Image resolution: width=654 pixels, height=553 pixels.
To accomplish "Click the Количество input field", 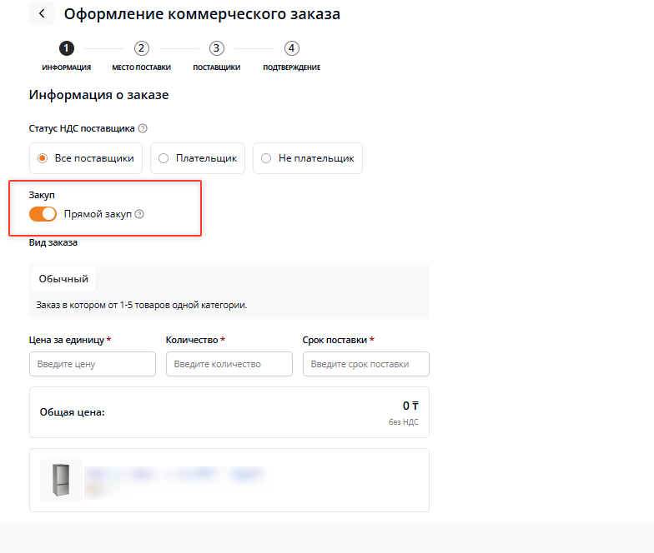I will click(229, 364).
